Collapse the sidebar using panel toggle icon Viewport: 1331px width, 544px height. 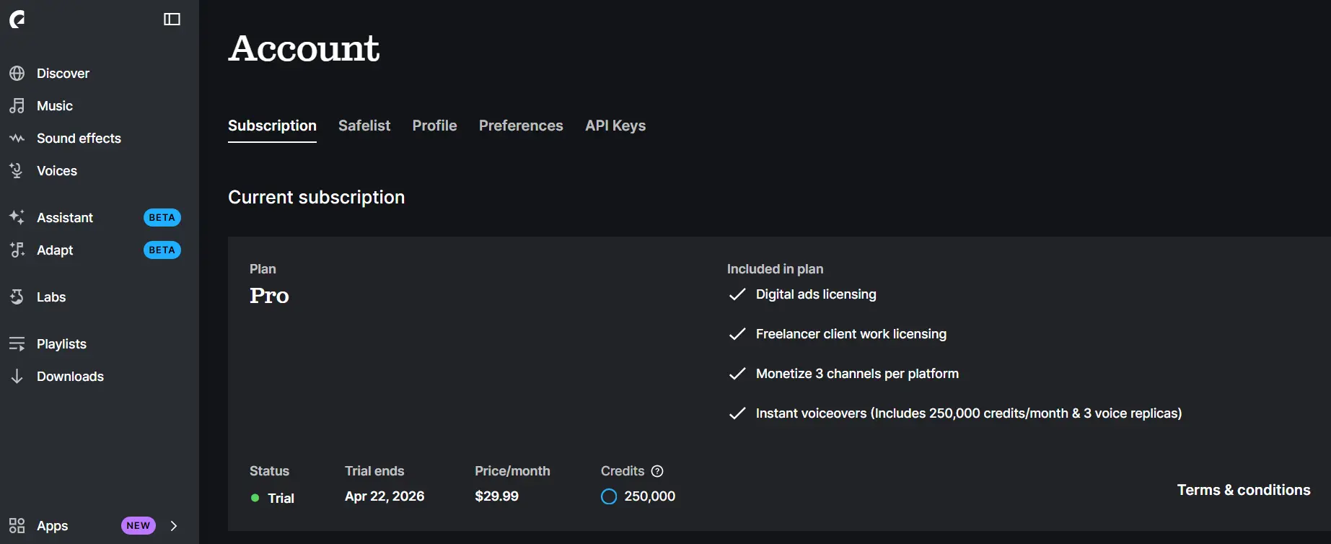[x=172, y=19]
